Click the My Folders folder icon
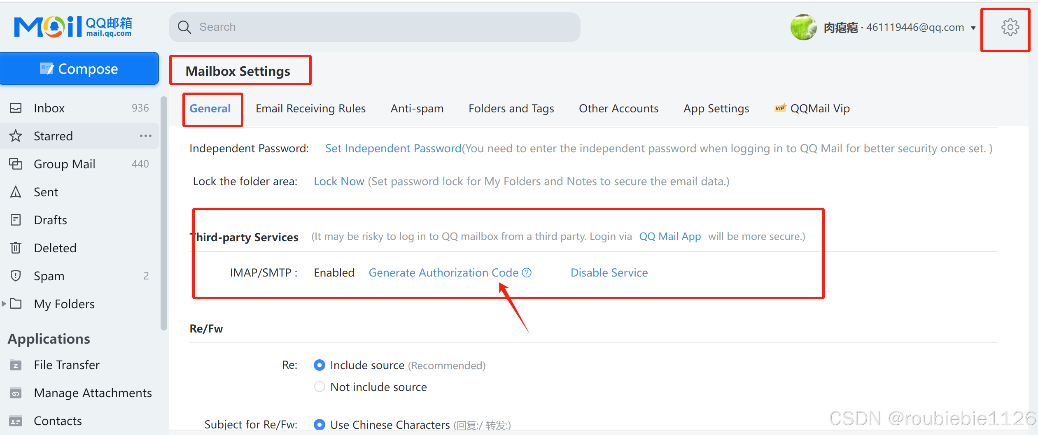 (16, 304)
